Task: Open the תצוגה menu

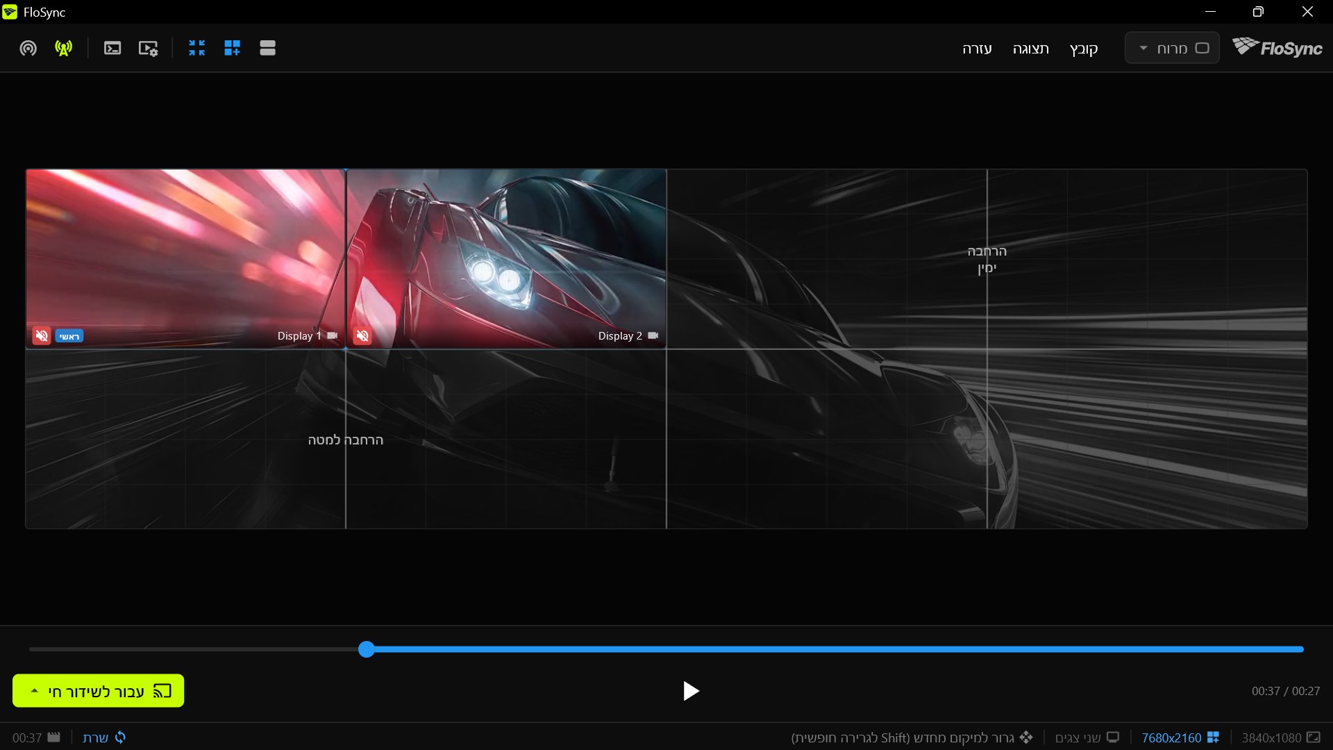Action: tap(1030, 49)
